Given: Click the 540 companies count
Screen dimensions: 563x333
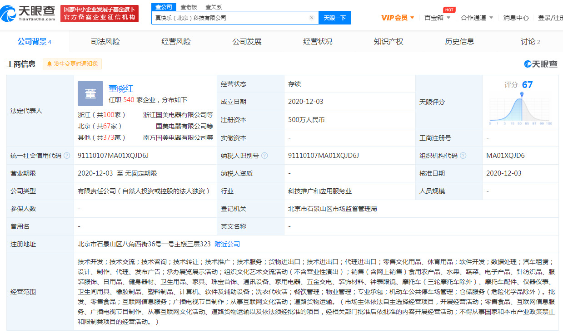Looking at the screenshot, I should (x=129, y=100).
